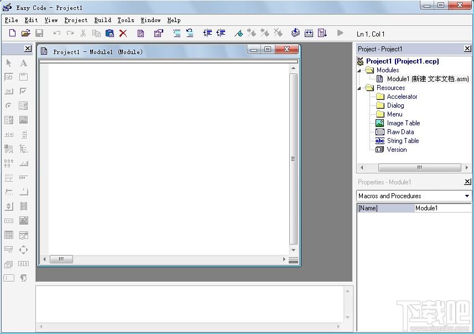Open the Tools menu
Image resolution: width=474 pixels, height=334 pixels.
[126, 20]
